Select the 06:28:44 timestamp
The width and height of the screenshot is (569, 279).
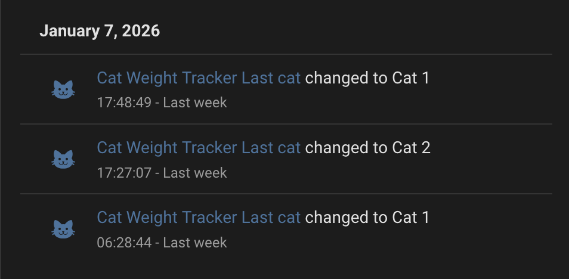[125, 243]
